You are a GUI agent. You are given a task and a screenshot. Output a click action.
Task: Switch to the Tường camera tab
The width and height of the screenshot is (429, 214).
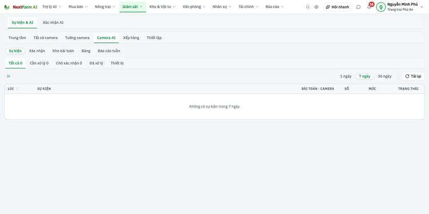pyautogui.click(x=77, y=38)
